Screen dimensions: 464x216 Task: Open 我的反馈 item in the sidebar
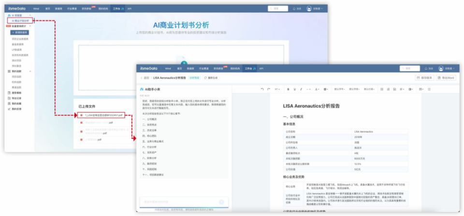coord(14,109)
